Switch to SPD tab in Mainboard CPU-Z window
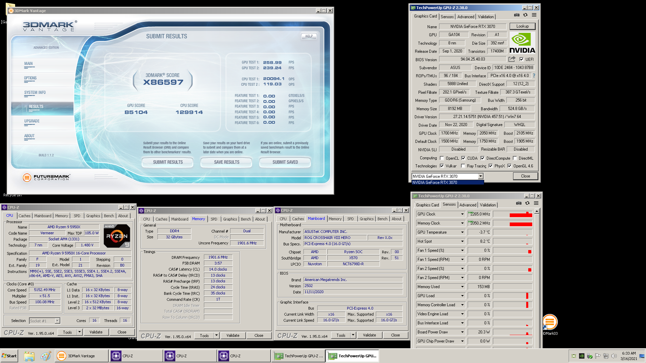 [x=350, y=219]
